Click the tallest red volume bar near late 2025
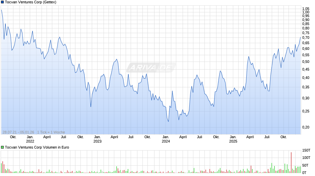 point(291,163)
